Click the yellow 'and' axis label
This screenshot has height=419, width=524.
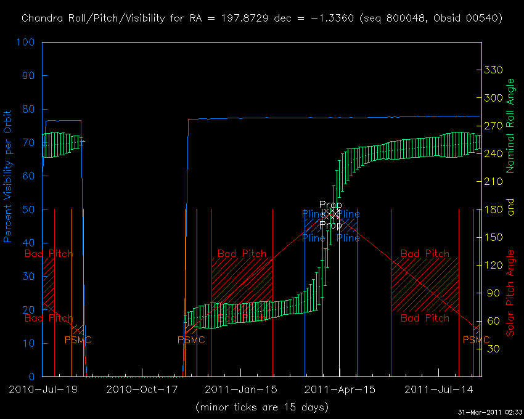coord(510,210)
